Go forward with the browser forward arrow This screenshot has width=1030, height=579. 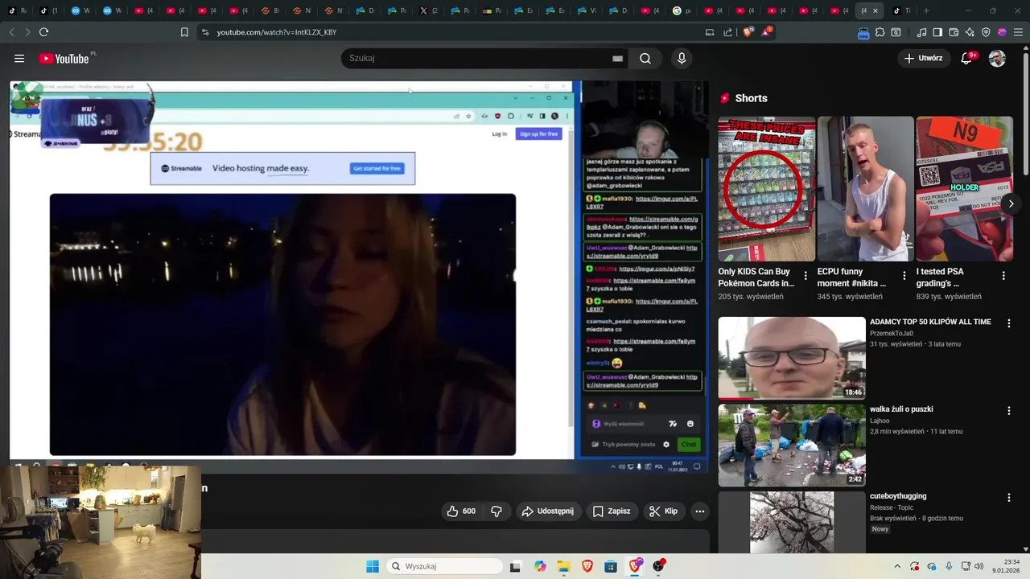[x=27, y=32]
